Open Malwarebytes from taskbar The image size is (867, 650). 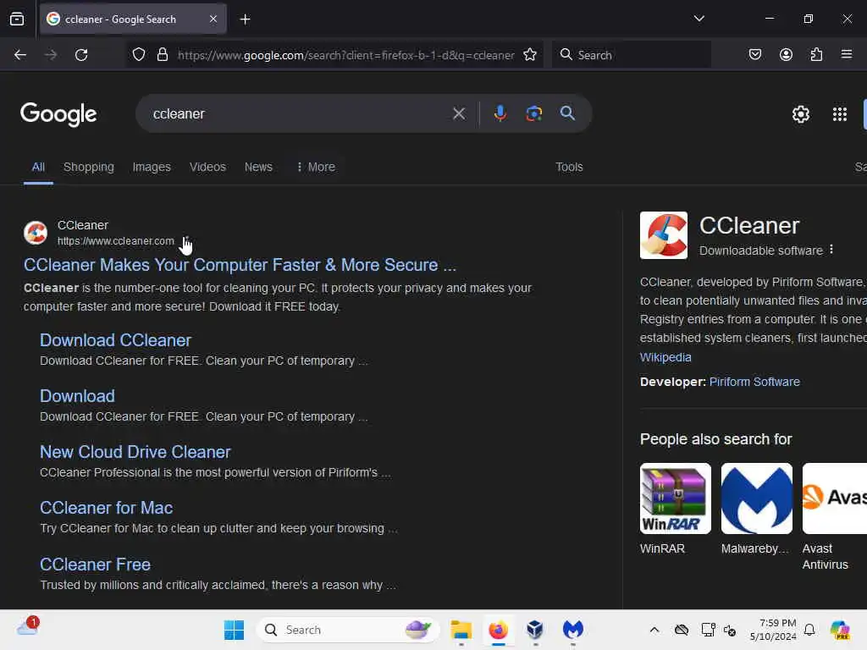pos(573,630)
